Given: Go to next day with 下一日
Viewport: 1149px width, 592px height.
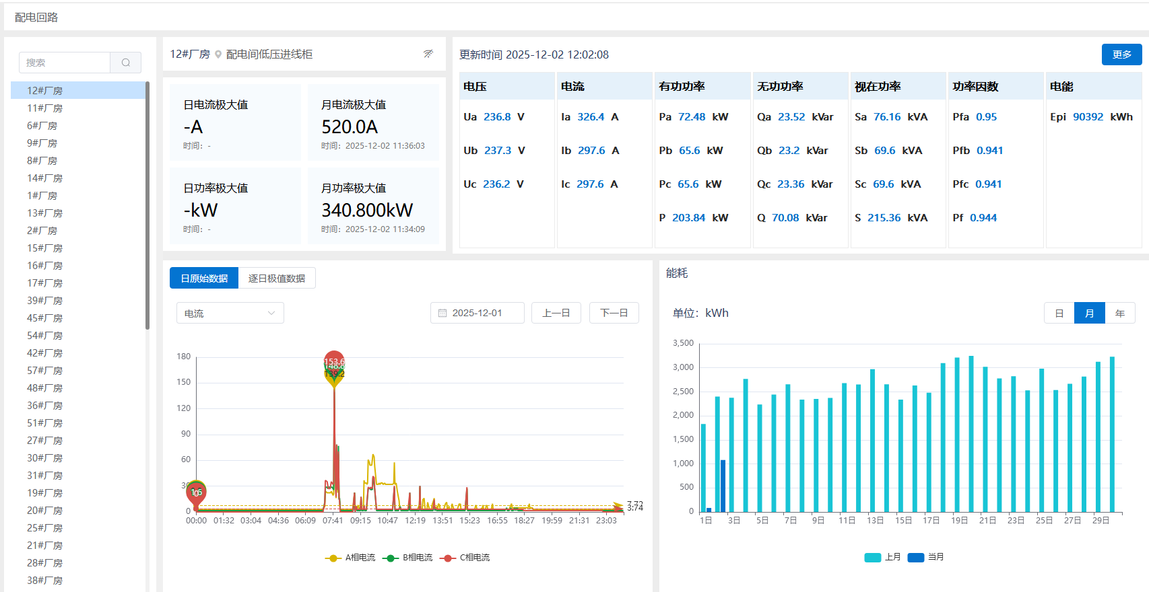Looking at the screenshot, I should 614,313.
